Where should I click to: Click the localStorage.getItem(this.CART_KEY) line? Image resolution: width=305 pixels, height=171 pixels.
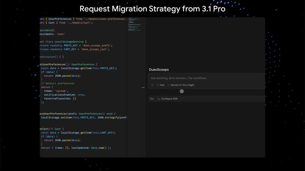(78, 133)
